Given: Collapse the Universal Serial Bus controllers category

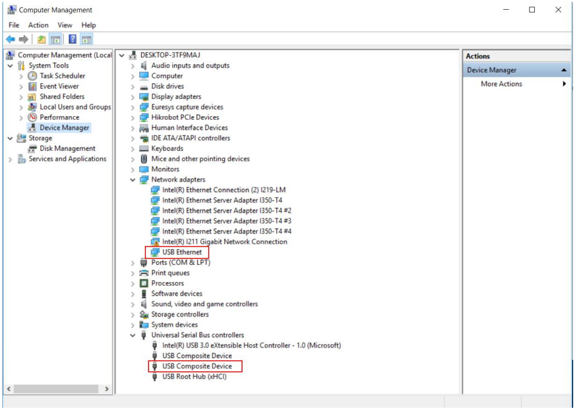Looking at the screenshot, I should click(x=133, y=335).
